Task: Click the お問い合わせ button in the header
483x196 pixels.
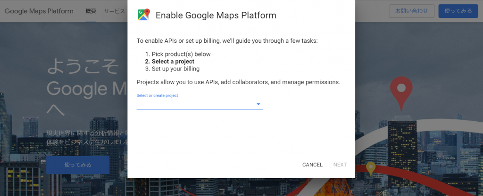Action: click(411, 11)
